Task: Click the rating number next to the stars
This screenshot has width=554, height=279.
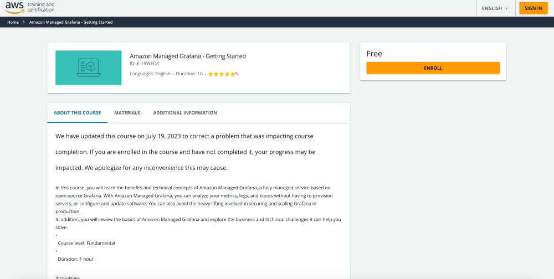Action: click(x=237, y=74)
